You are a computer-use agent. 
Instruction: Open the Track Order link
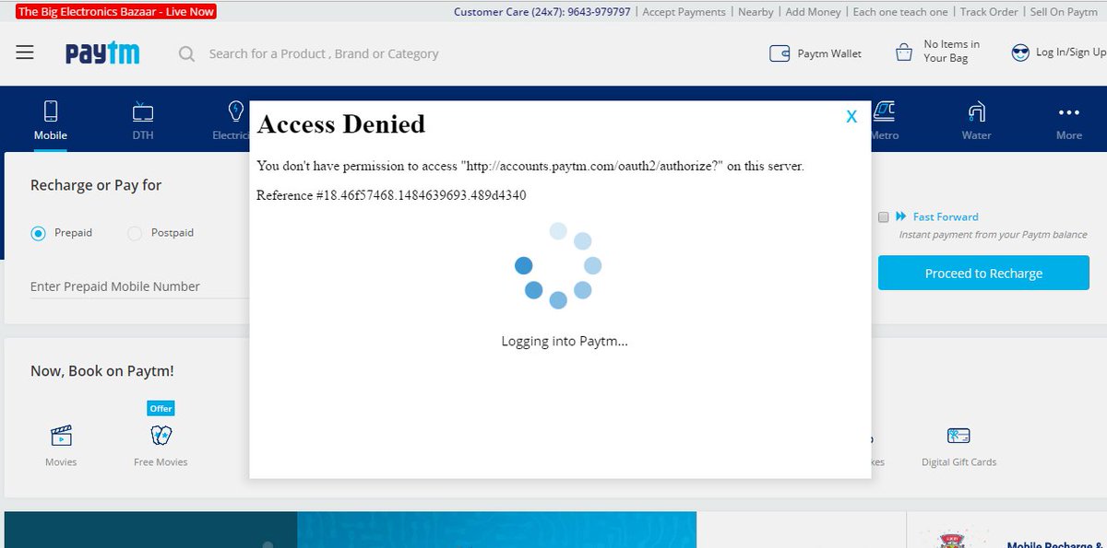[x=989, y=12]
